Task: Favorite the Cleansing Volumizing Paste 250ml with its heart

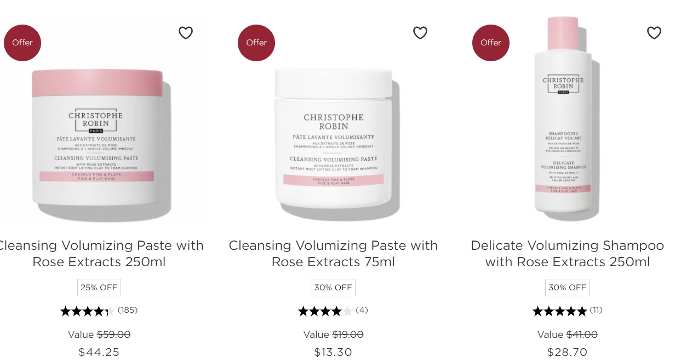Action: tap(186, 33)
